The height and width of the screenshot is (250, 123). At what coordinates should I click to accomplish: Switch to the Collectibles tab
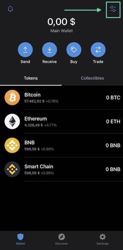92,78
